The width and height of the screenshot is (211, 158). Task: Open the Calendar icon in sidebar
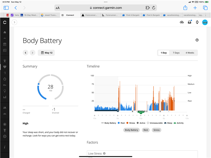click(5, 44)
